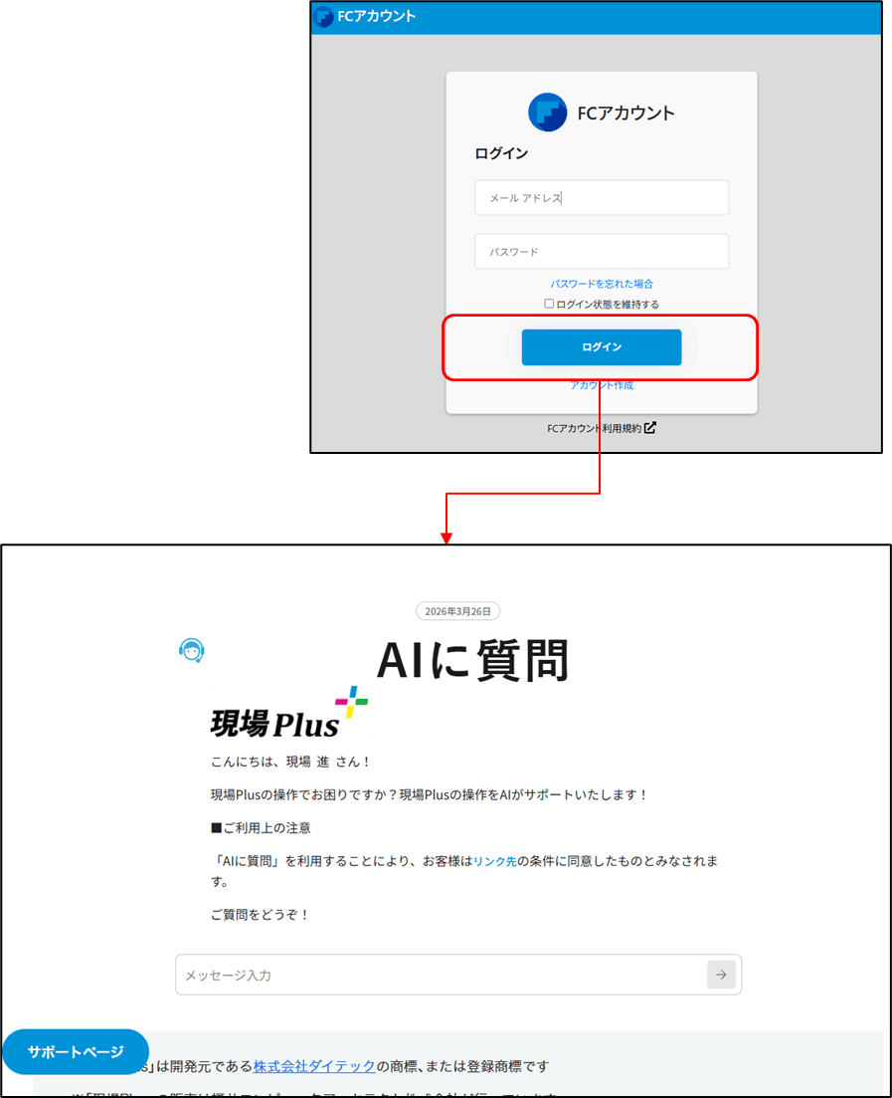
Task: Click the FC account logo in header bar
Action: pyautogui.click(x=324, y=16)
